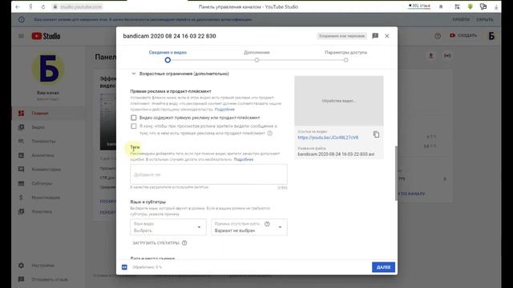Click the dialog vertical scrollbar
This screenshot has width=513, height=288.
(396, 173)
